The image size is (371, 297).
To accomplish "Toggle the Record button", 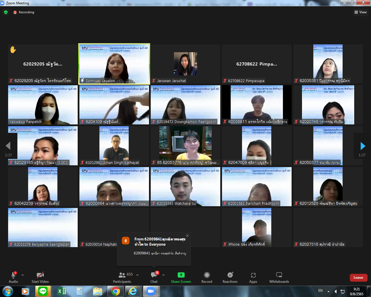I will tap(207, 277).
